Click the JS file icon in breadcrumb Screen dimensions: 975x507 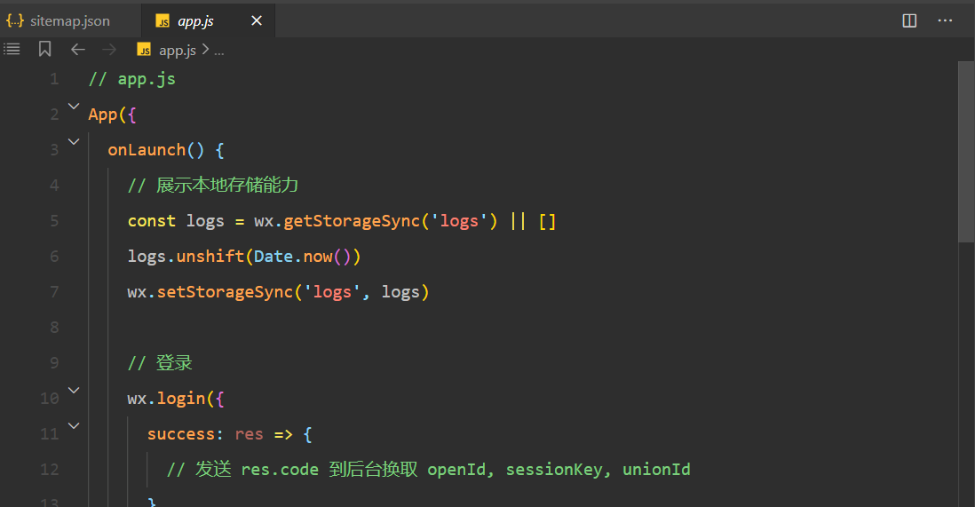(144, 50)
